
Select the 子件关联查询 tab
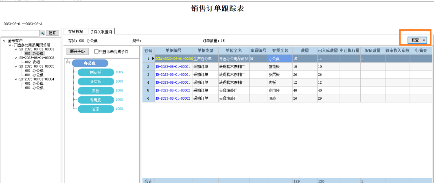click(x=101, y=32)
